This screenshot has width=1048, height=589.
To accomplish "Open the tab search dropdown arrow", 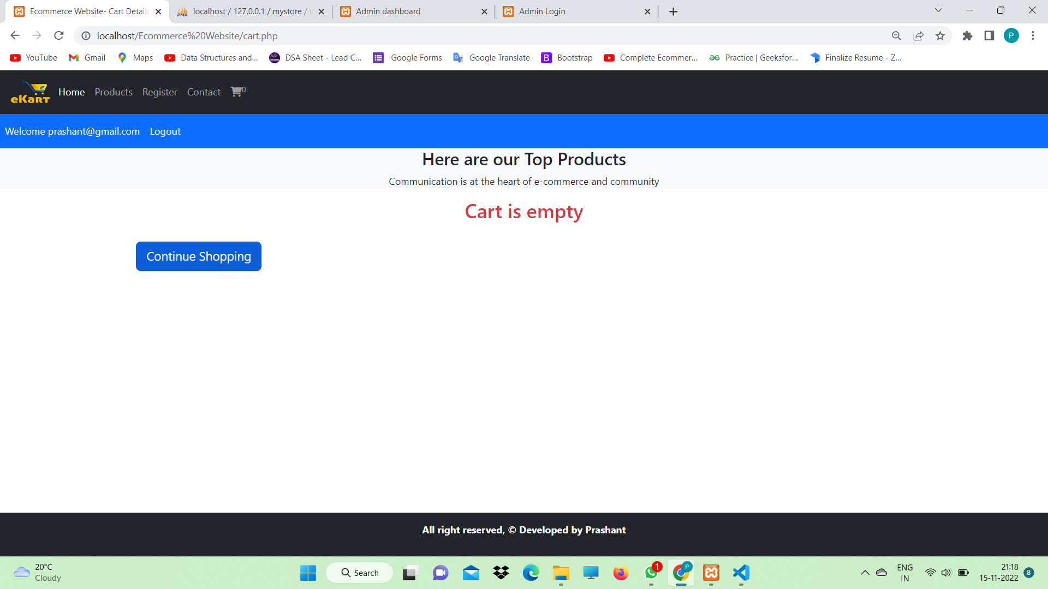I will (938, 10).
